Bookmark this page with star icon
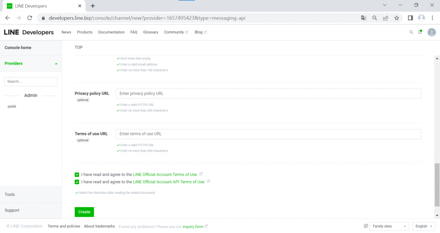This screenshot has width=440, height=233. (x=397, y=18)
